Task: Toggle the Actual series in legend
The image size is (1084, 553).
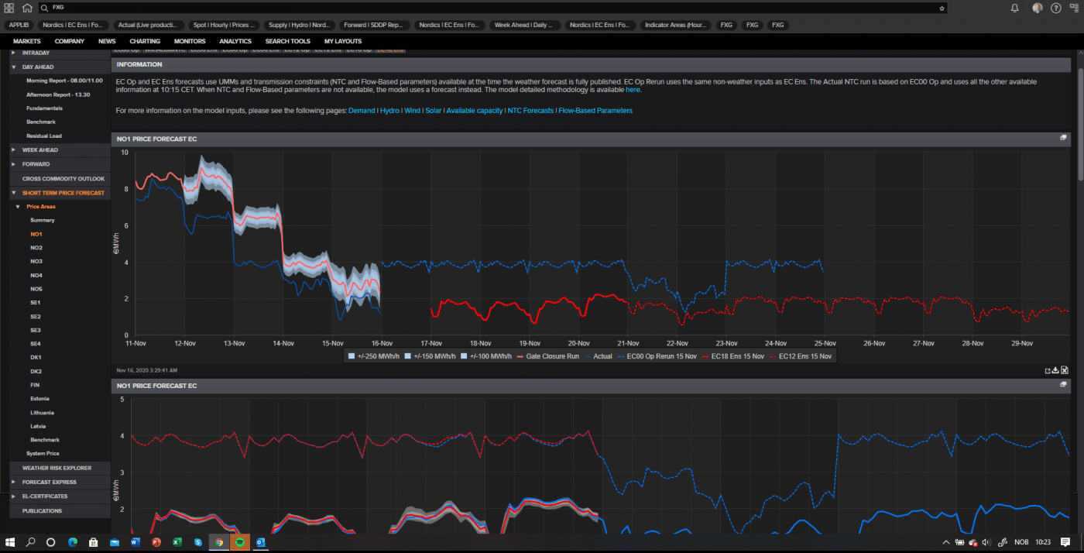Action: tap(599, 356)
